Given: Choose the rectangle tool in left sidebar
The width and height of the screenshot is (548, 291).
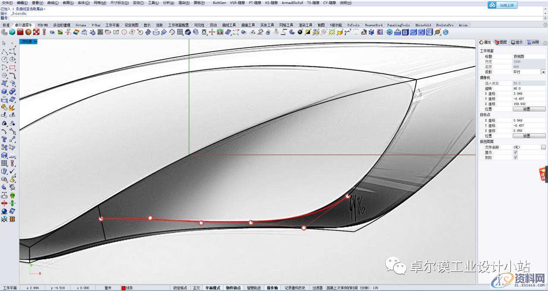Looking at the screenshot, I should click(x=12, y=67).
